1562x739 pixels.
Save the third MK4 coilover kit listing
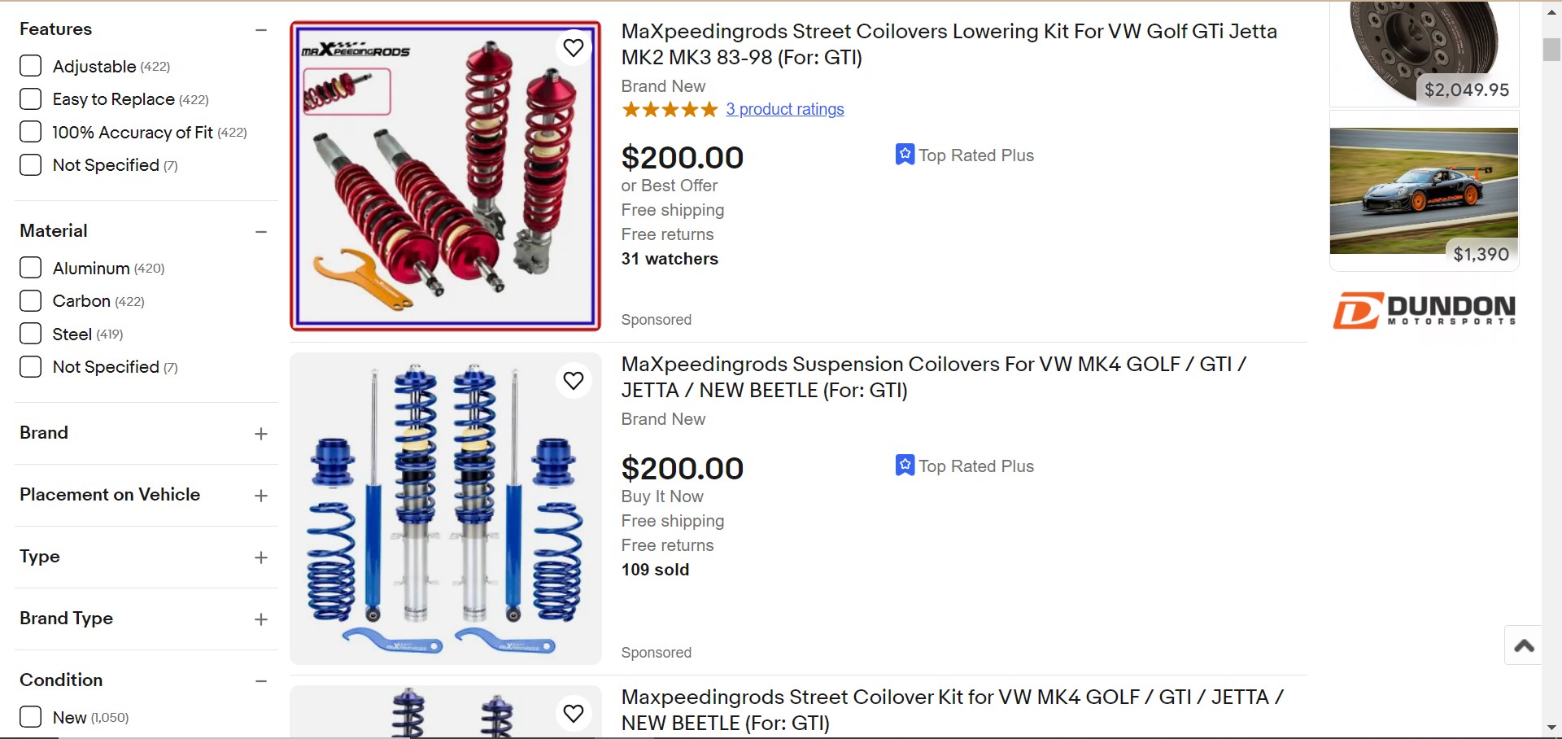point(574,714)
